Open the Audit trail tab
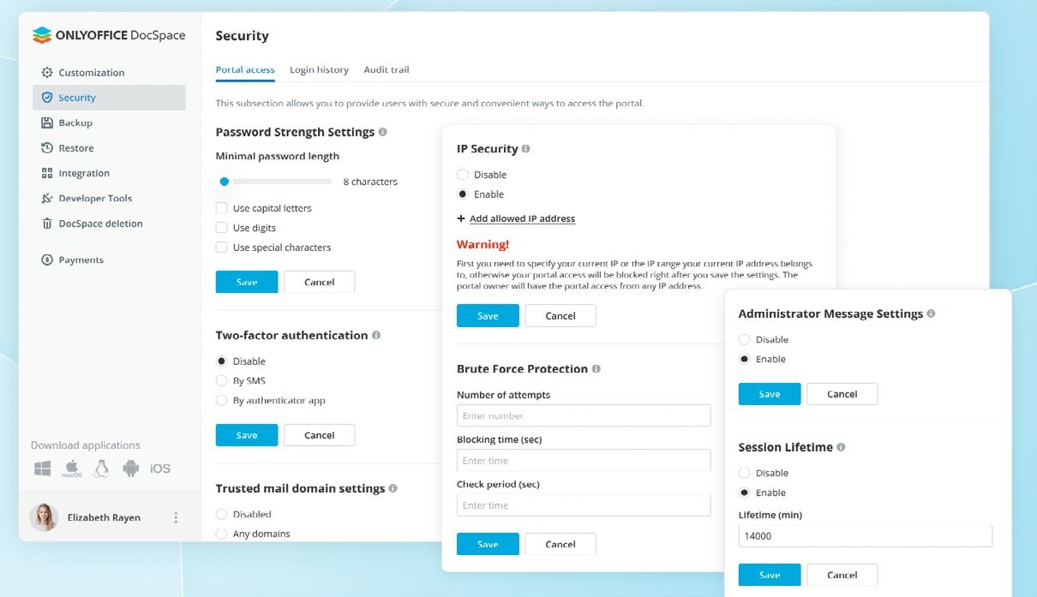The width and height of the screenshot is (1037, 597). [387, 69]
